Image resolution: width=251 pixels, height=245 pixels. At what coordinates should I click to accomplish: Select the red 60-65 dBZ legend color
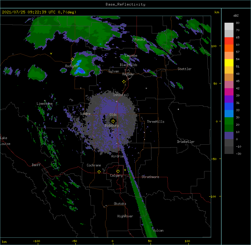point(229,41)
